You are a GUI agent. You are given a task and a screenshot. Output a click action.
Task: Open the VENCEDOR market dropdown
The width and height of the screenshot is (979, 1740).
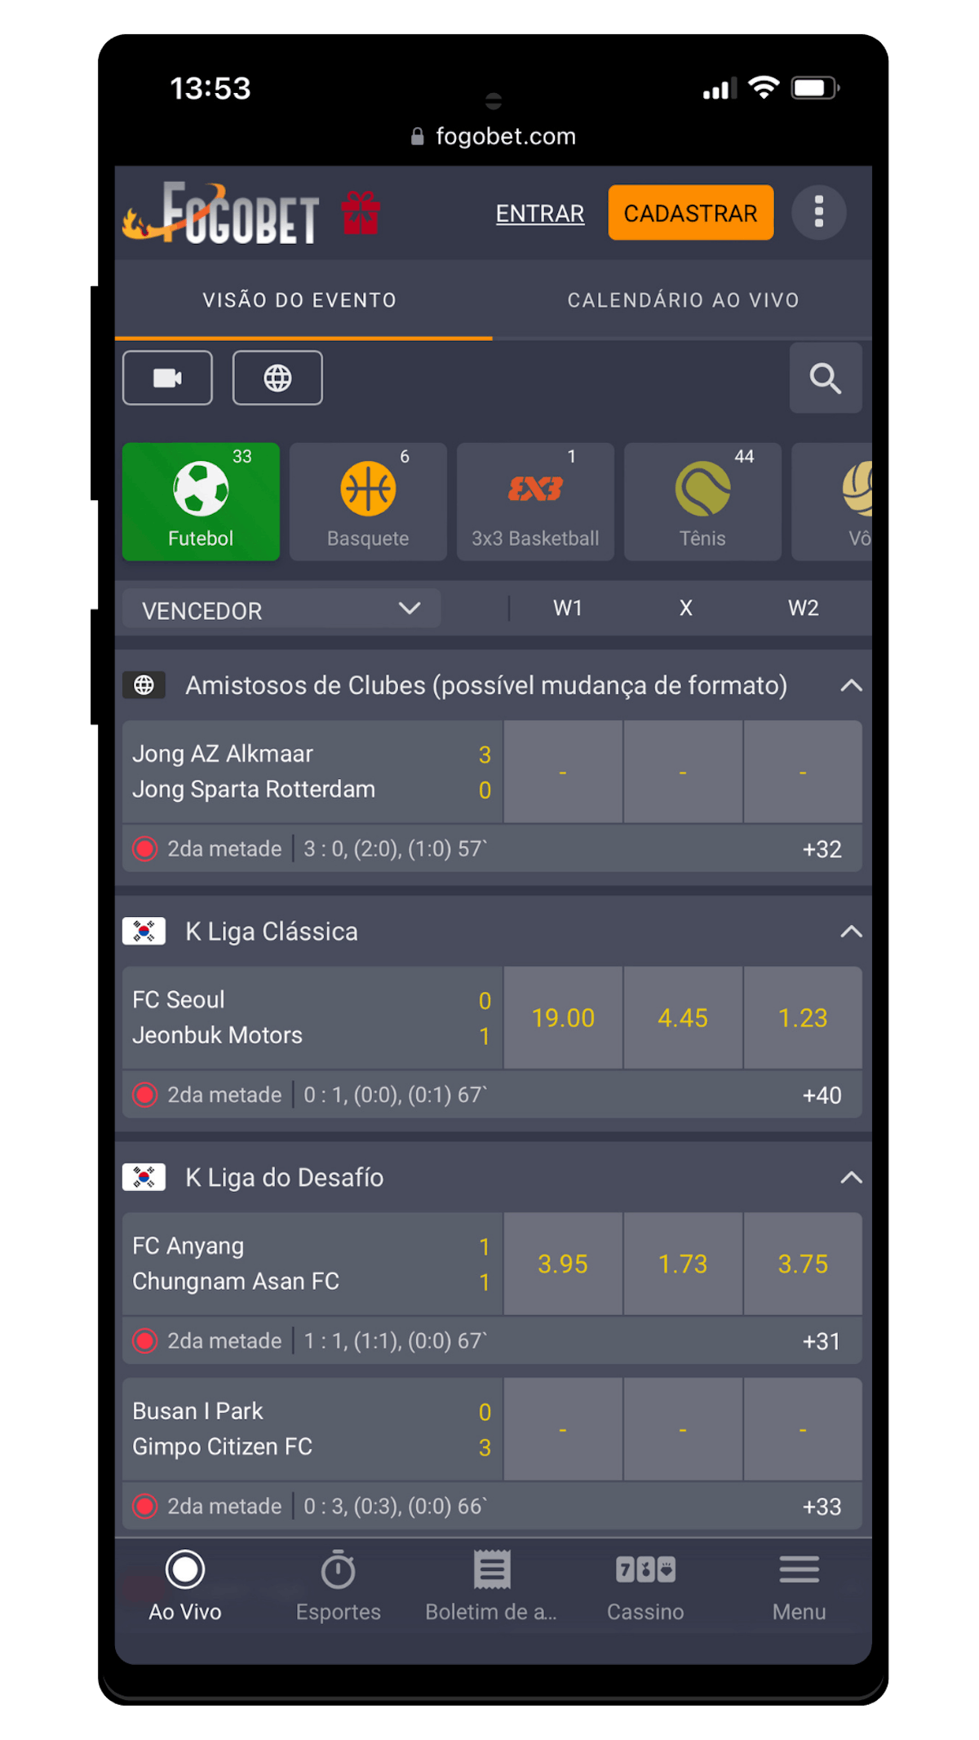pos(281,609)
